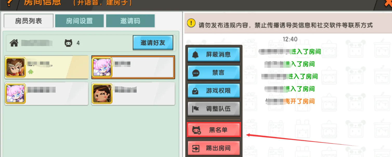Image resolution: width=392 pixels, height=157 pixels.
Task: Click the greyed 调整队伍 flag button
Action: pyautogui.click(x=214, y=109)
